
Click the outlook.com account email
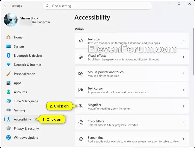click(x=41, y=22)
